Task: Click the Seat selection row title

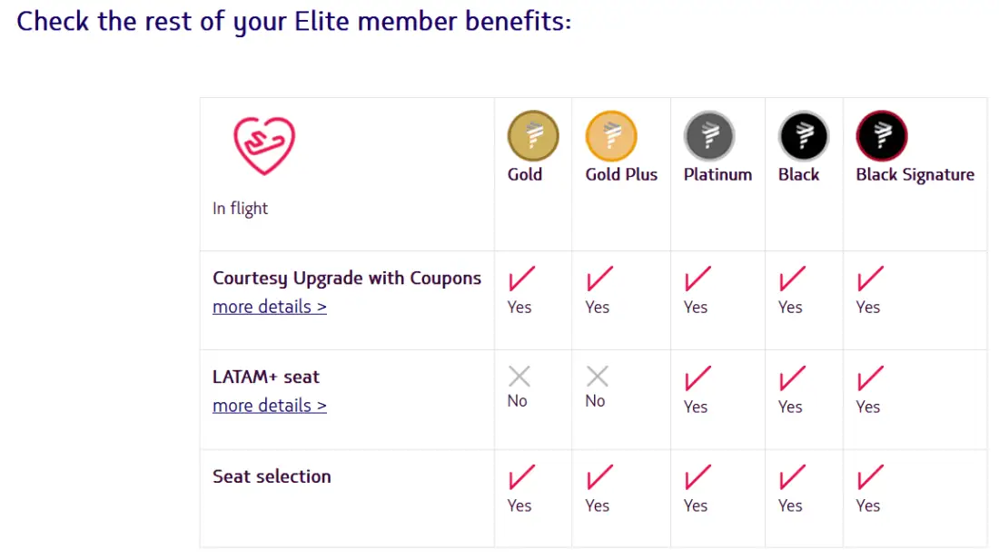Action: (272, 476)
